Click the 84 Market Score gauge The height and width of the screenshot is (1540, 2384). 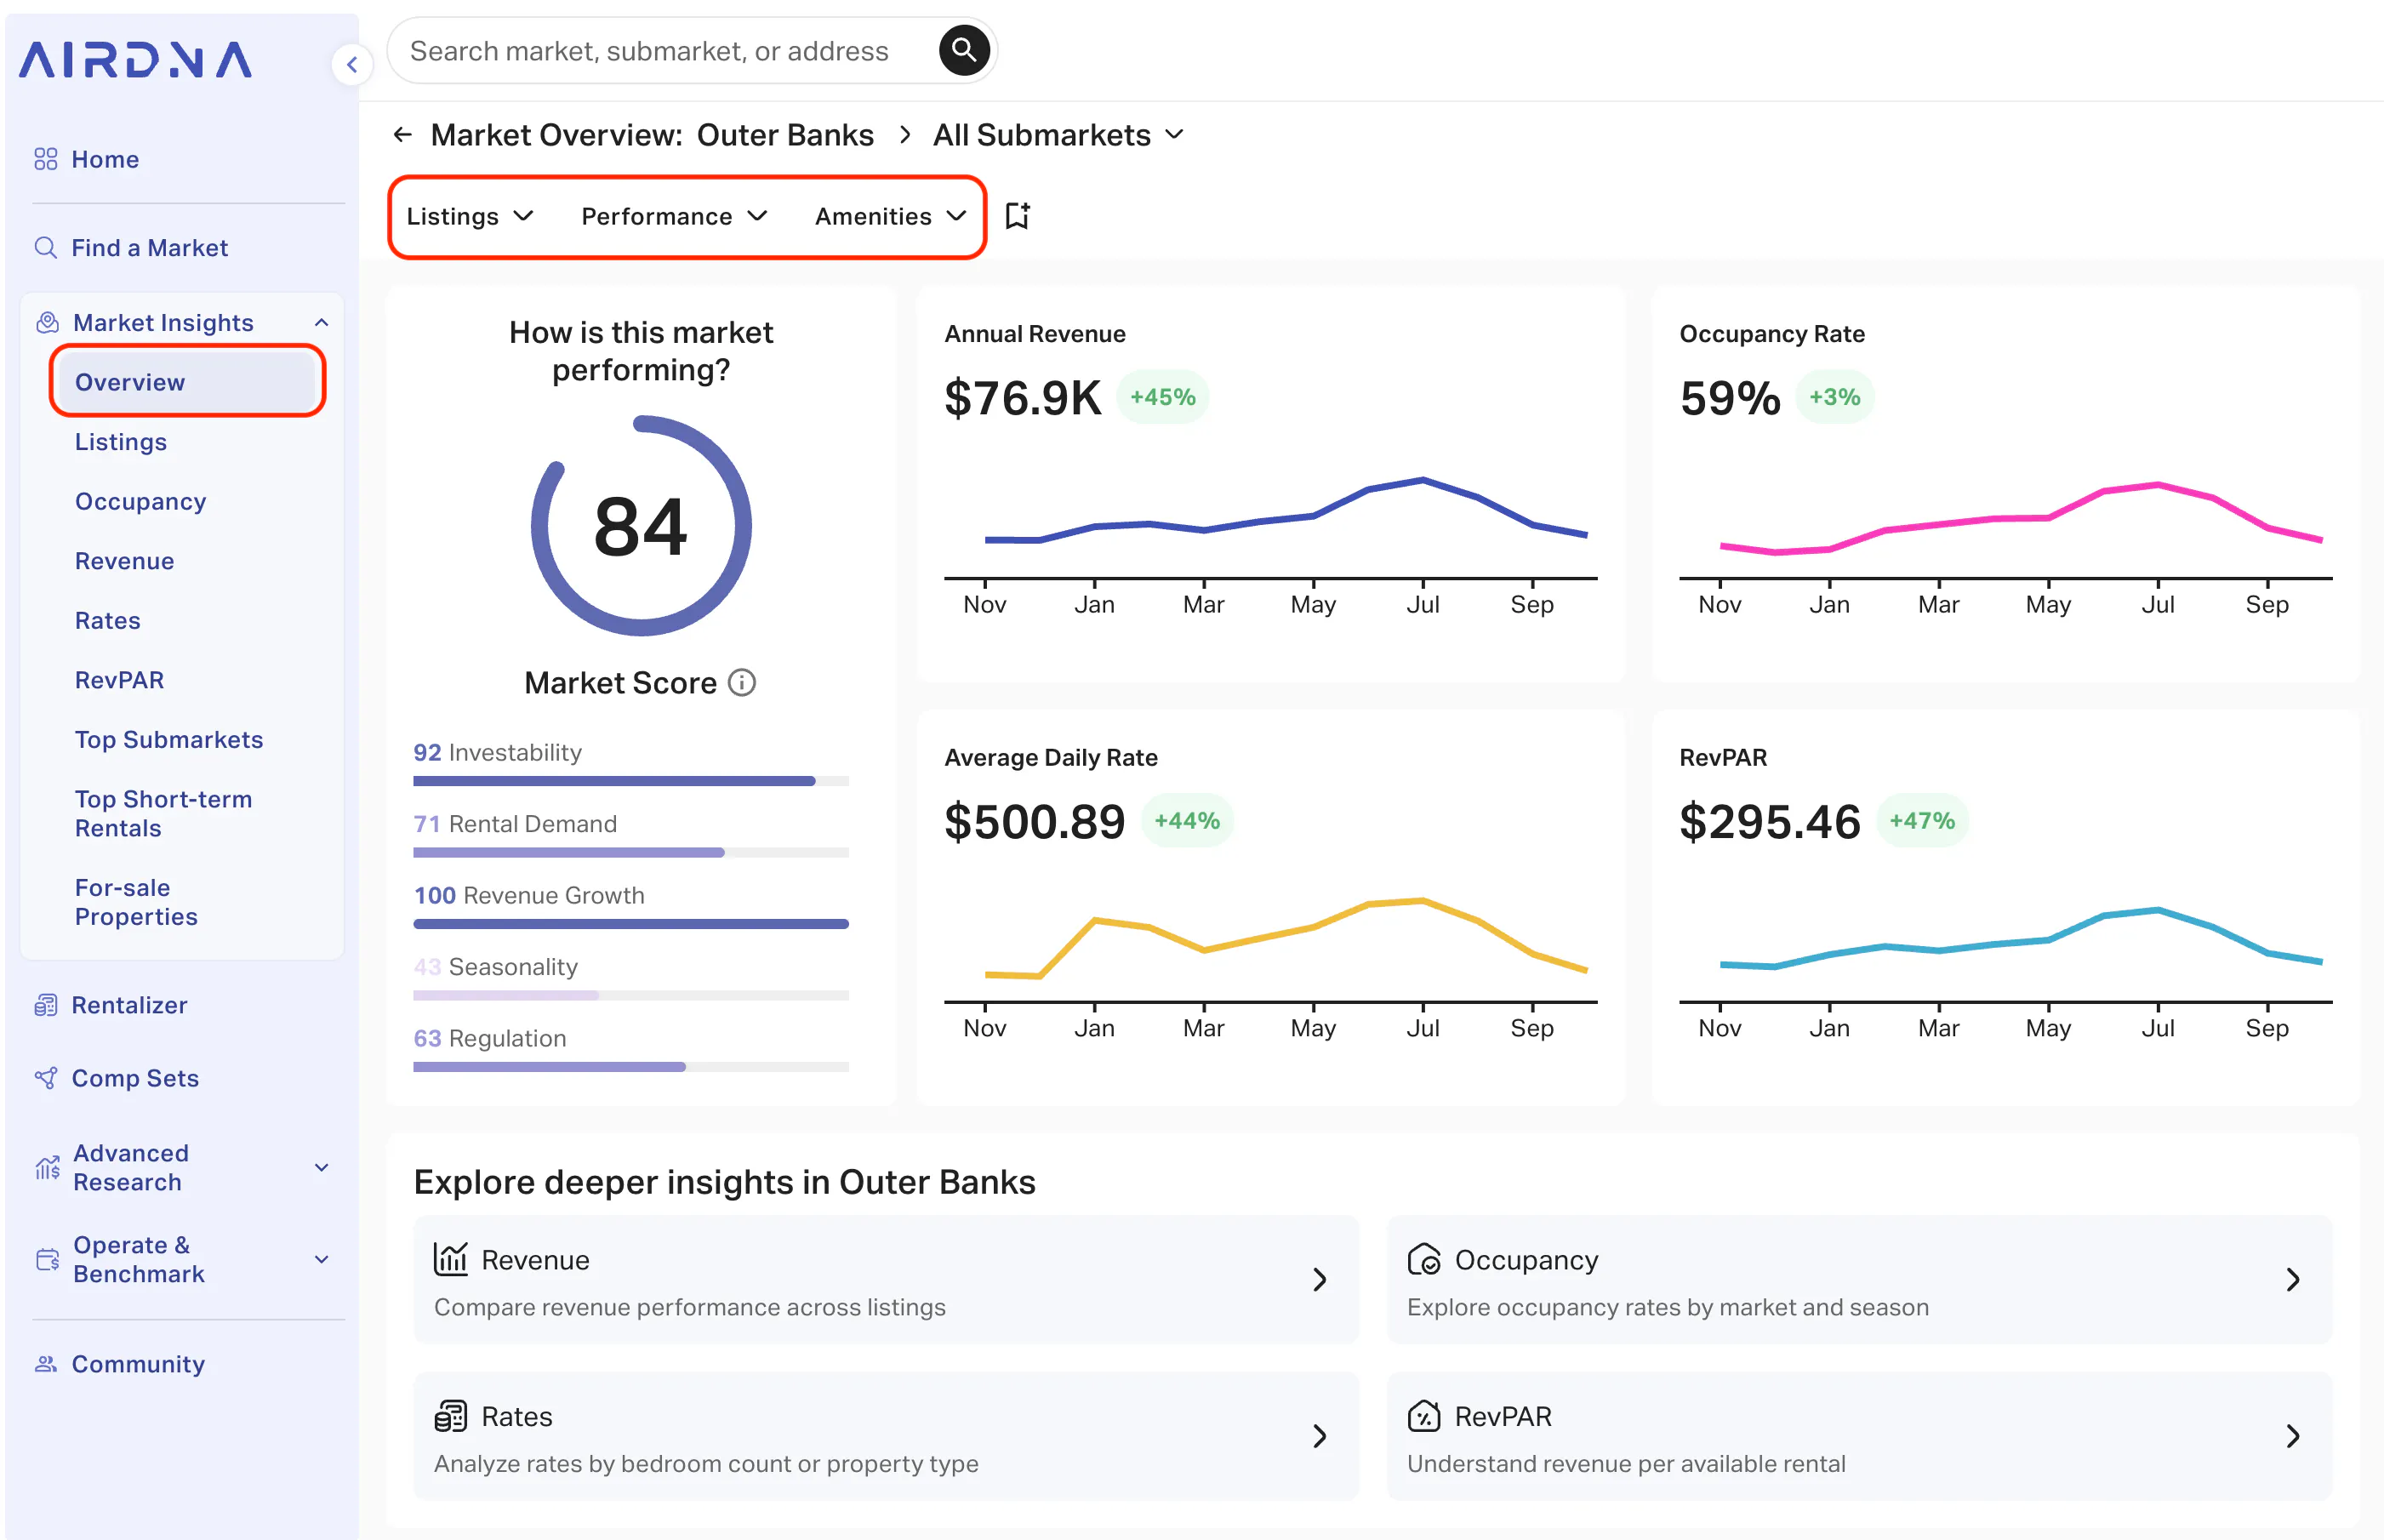[641, 526]
